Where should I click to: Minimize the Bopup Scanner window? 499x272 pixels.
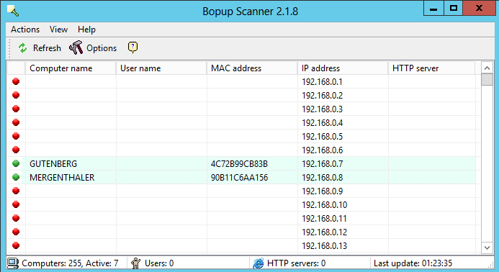[433, 8]
